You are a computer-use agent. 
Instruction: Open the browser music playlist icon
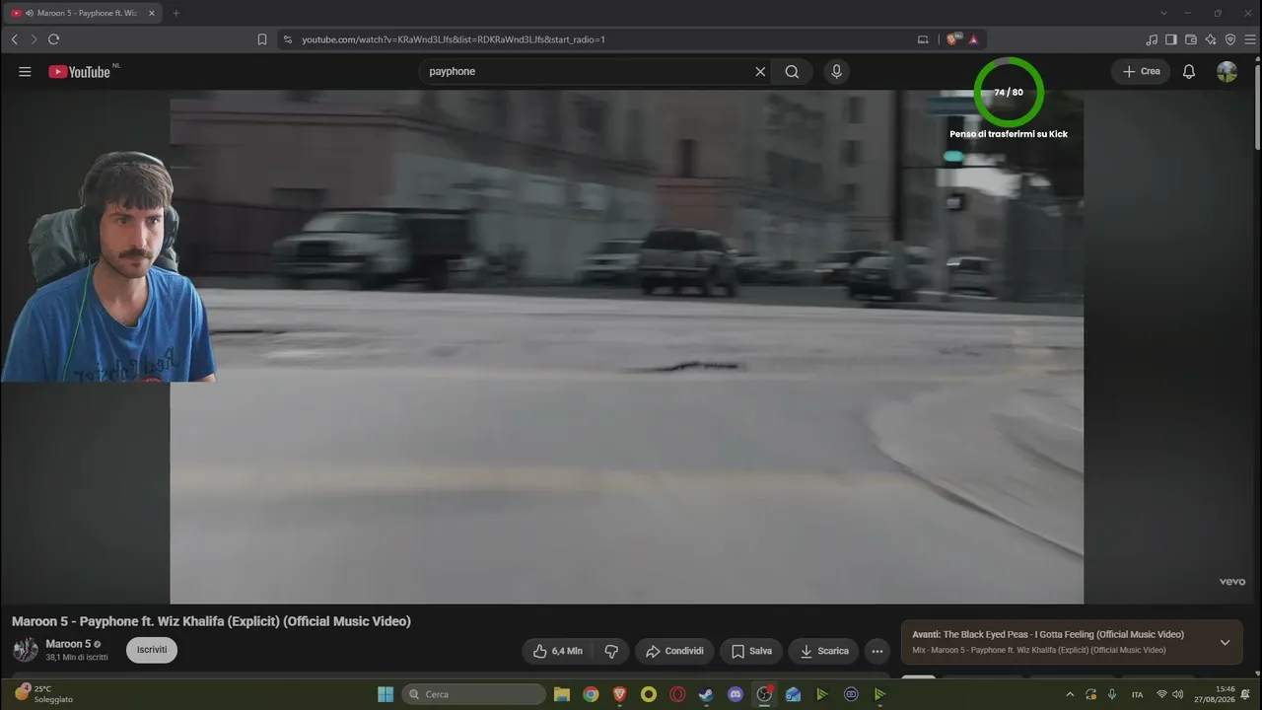(x=1152, y=39)
